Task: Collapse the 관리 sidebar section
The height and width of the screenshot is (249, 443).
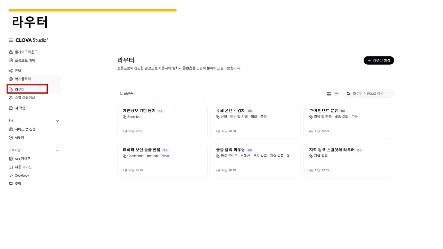Action: coord(57,121)
